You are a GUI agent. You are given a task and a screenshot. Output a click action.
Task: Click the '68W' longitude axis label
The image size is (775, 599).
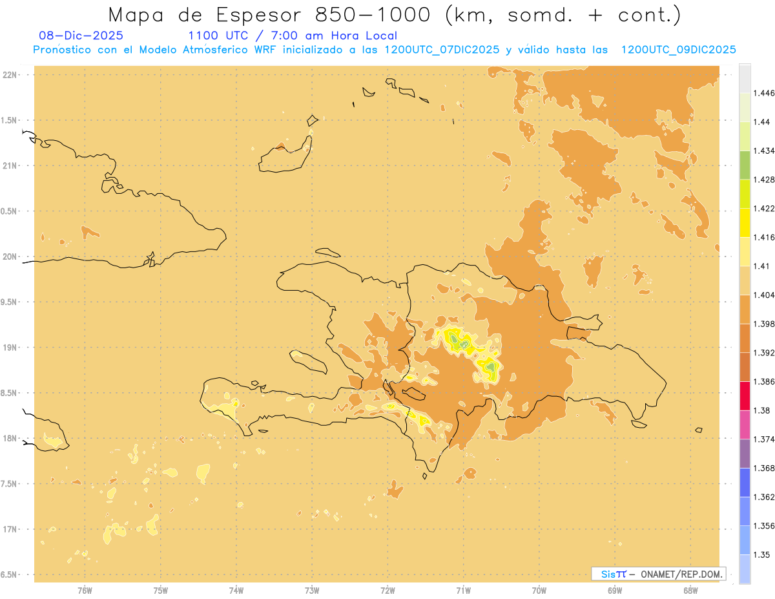click(x=690, y=591)
